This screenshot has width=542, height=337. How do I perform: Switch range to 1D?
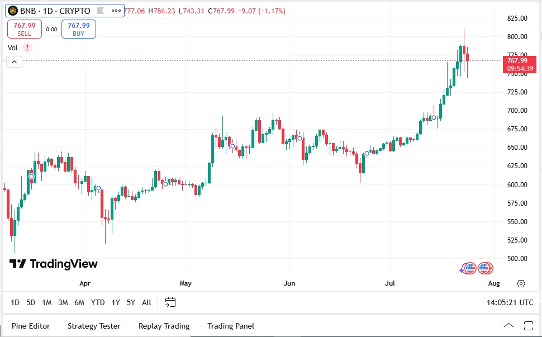(x=15, y=302)
